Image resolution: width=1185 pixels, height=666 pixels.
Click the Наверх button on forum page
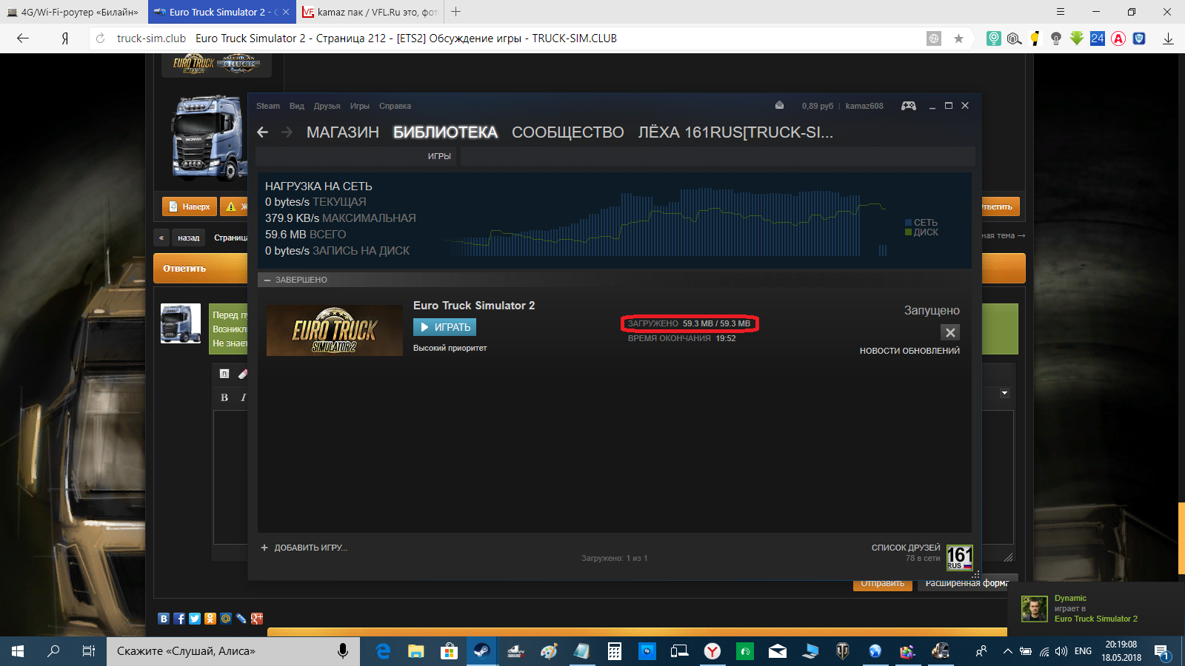[190, 206]
